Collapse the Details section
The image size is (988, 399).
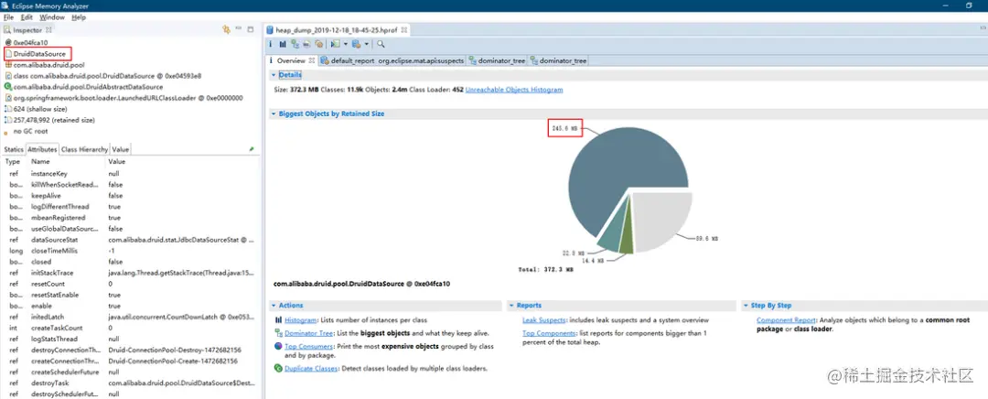point(274,74)
